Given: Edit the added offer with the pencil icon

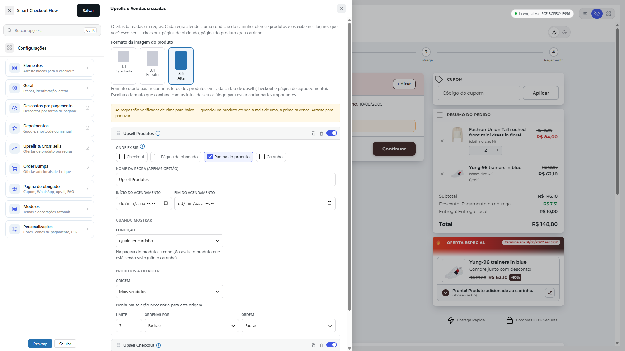Looking at the screenshot, I should pyautogui.click(x=550, y=292).
